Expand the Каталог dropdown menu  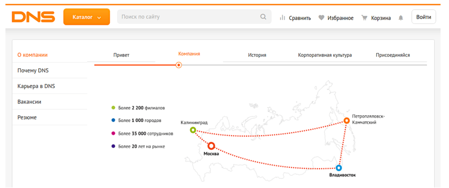coord(86,17)
